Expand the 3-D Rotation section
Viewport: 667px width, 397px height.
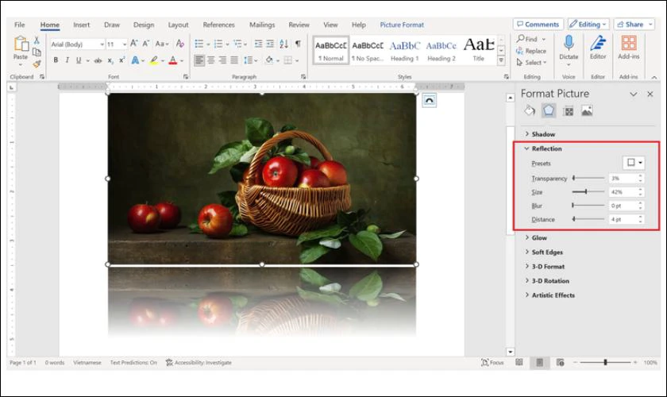(x=547, y=281)
